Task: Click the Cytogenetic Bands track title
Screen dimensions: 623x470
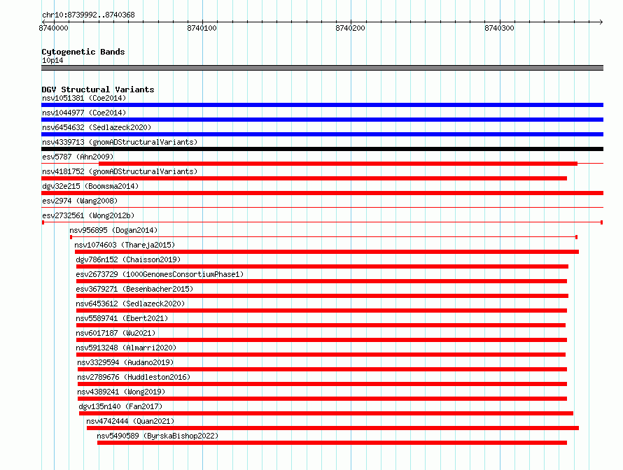Action: [x=83, y=52]
